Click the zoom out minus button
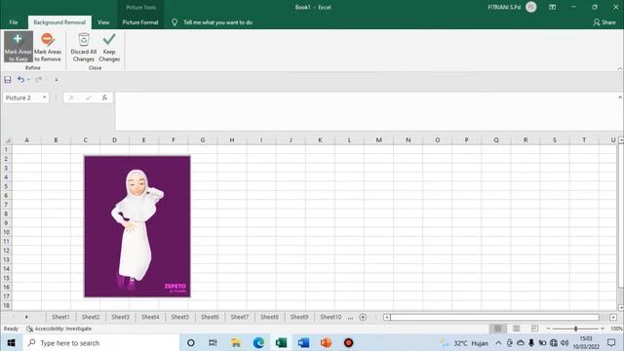Viewport: 624px width, 351px height. (x=548, y=329)
